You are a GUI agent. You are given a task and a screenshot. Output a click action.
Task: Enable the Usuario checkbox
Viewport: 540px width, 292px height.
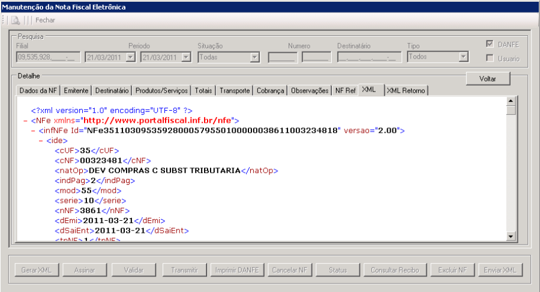point(490,58)
